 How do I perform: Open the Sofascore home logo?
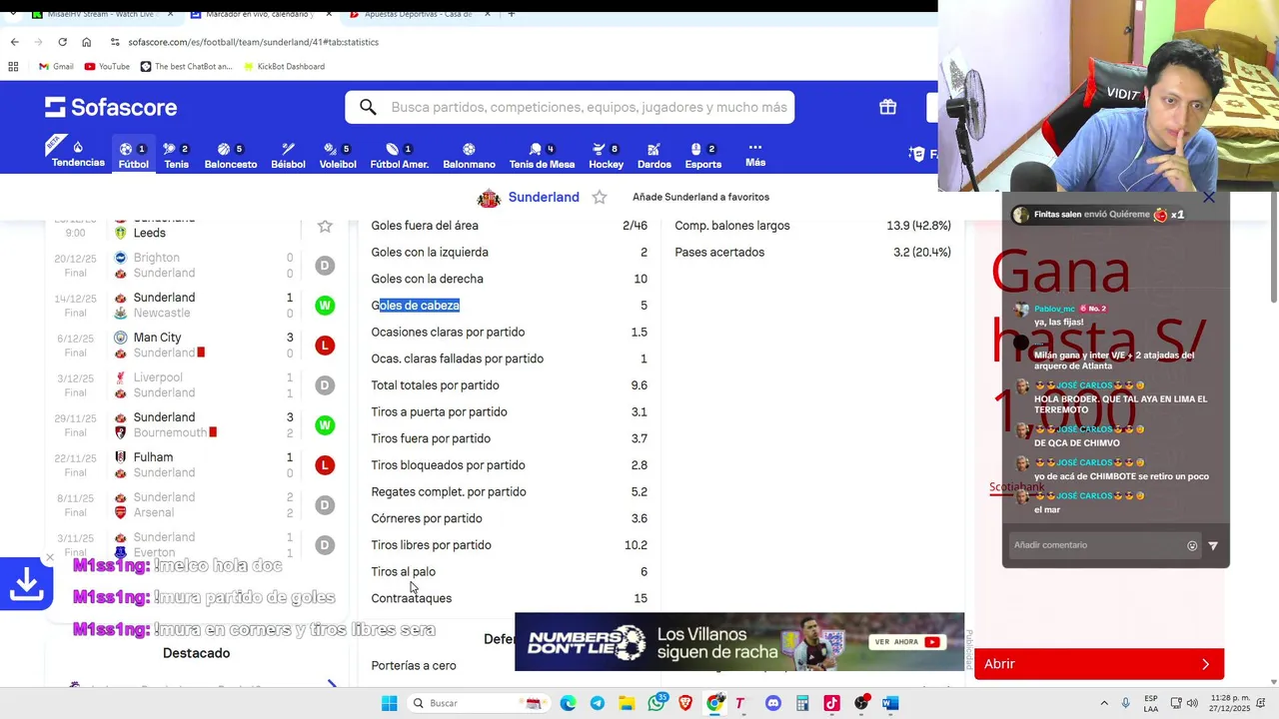111,107
